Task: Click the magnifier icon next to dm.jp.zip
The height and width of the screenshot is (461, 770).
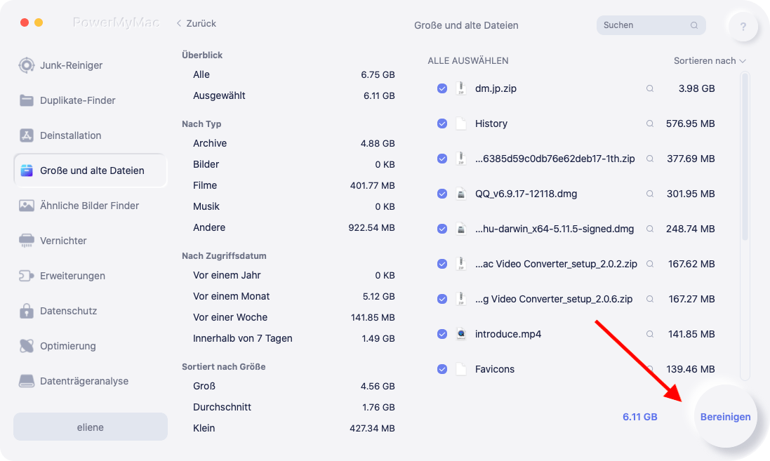Action: 650,88
